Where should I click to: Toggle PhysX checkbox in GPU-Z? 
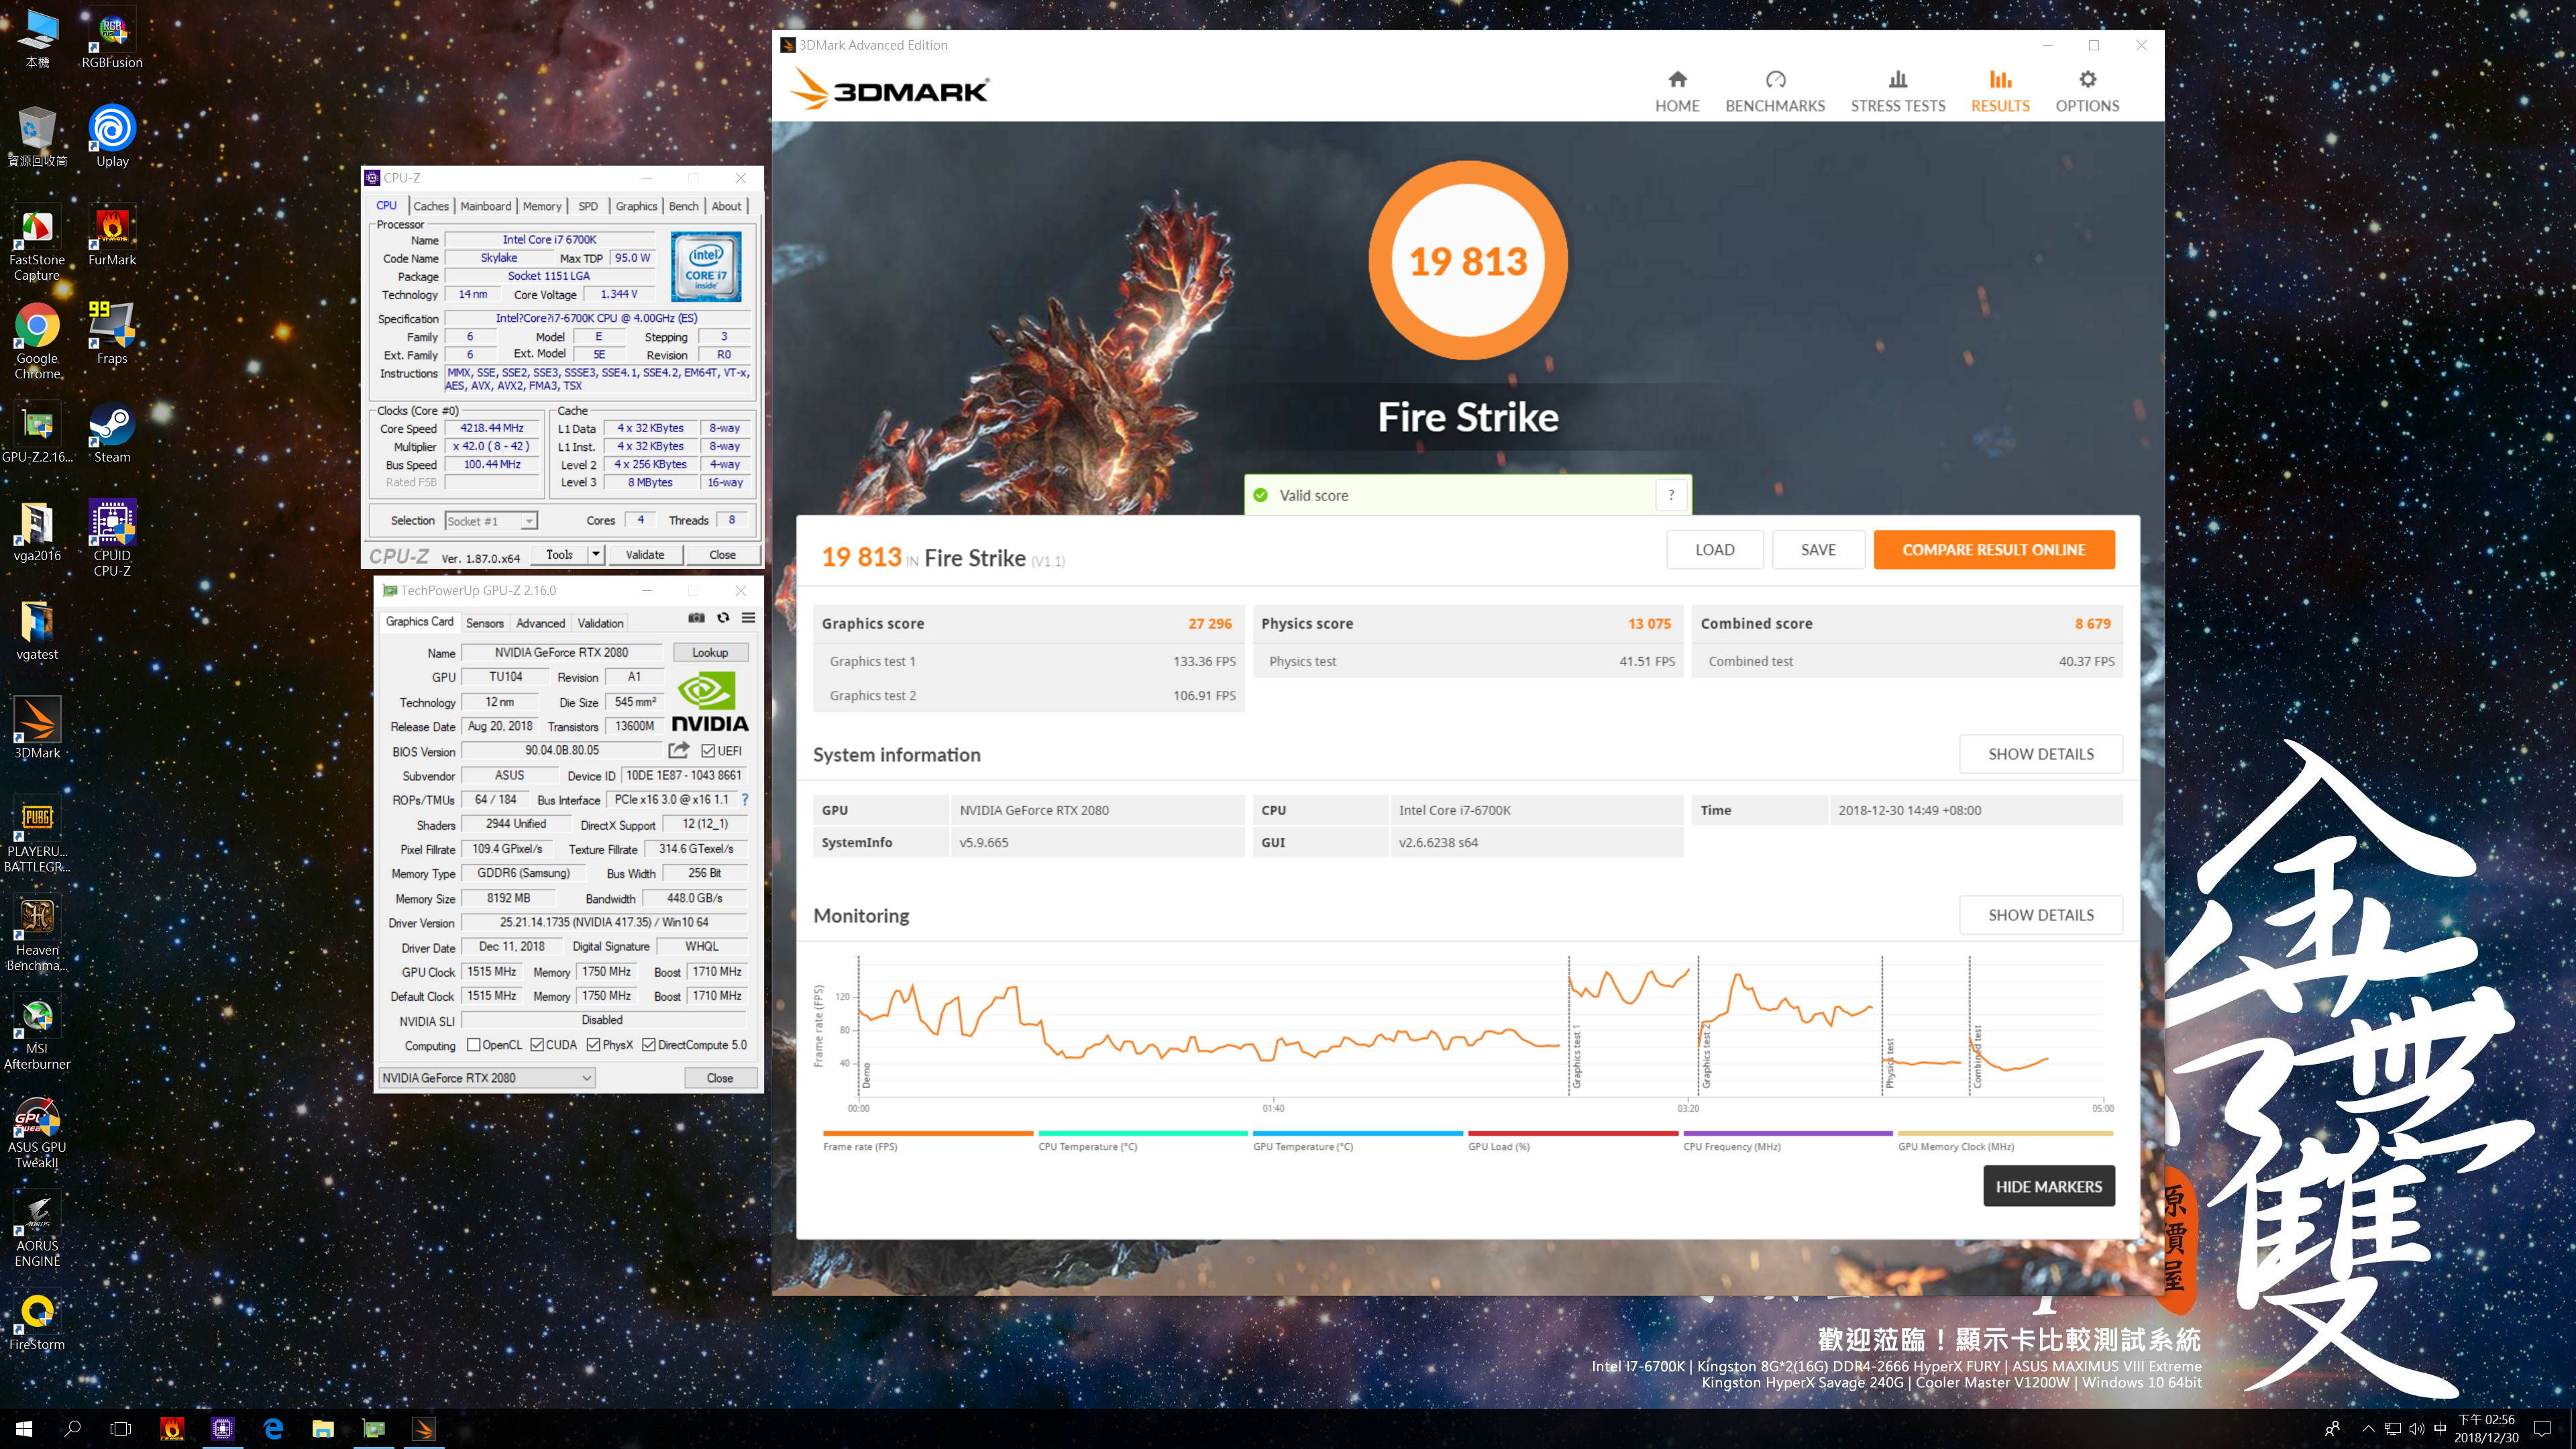594,1045
